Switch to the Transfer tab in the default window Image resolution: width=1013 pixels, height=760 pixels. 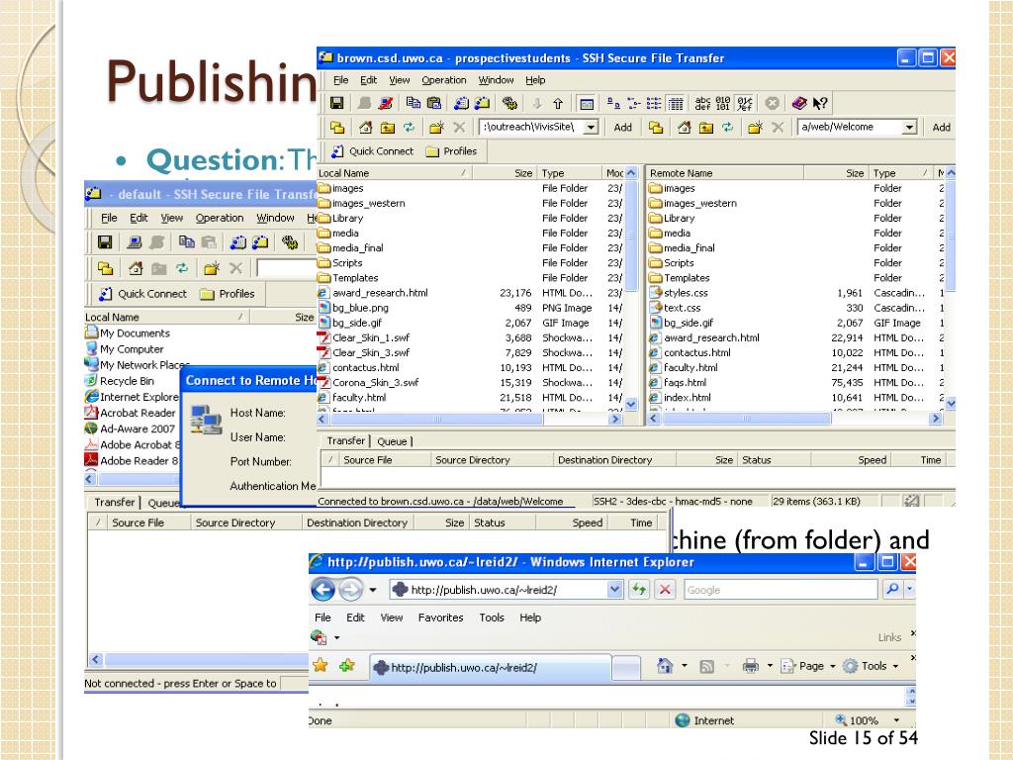point(115,502)
